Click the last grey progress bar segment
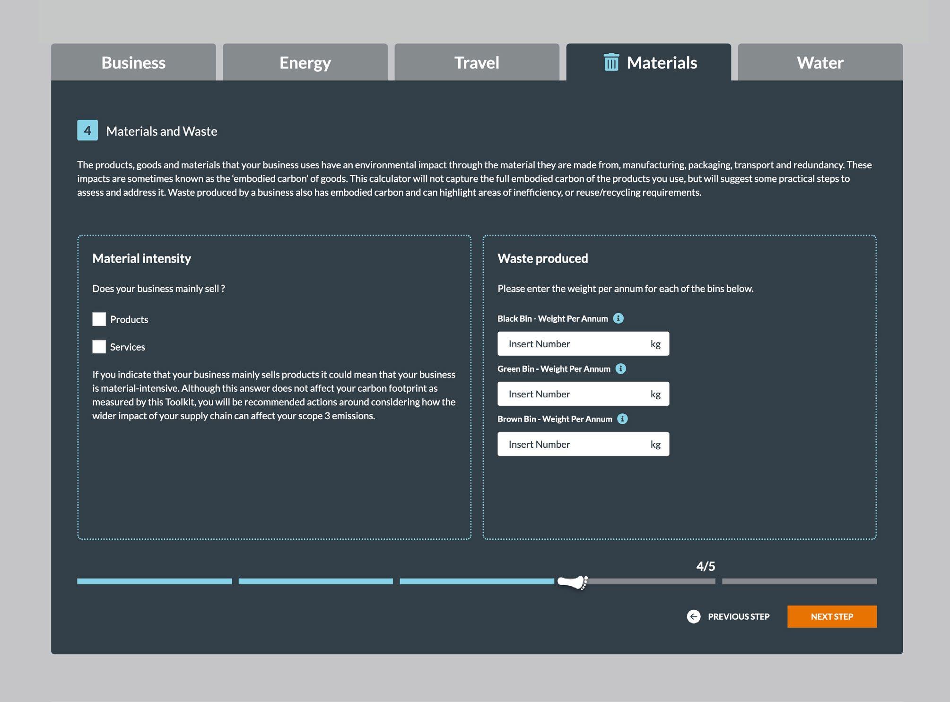 tap(799, 581)
